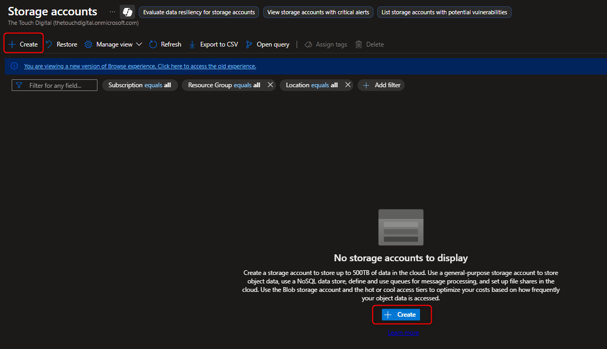Select the Export to CSV download icon

[191, 44]
